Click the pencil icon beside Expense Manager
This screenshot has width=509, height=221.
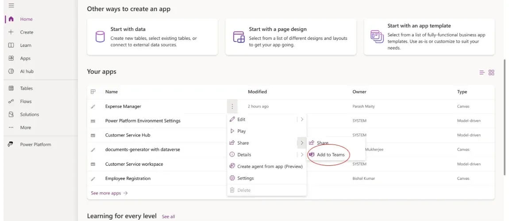(x=93, y=106)
